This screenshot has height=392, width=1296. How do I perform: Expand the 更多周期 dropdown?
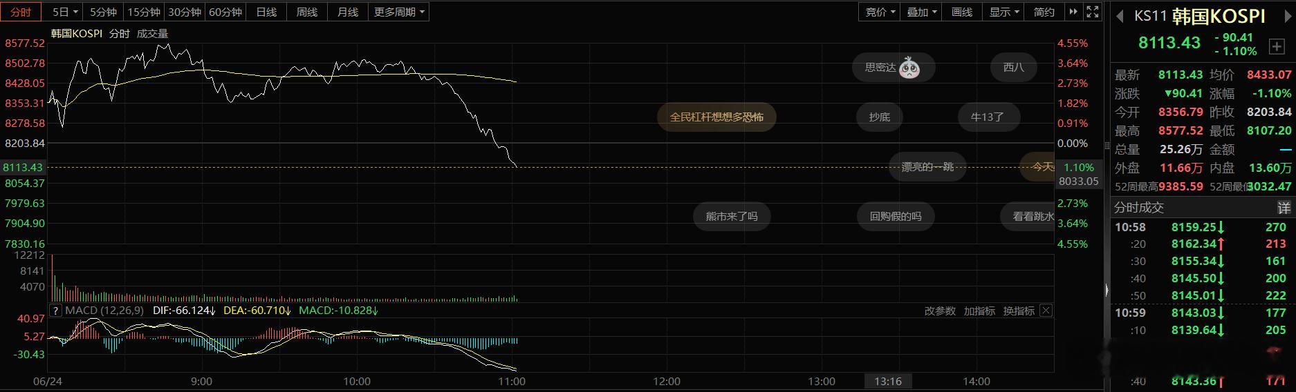coord(399,12)
